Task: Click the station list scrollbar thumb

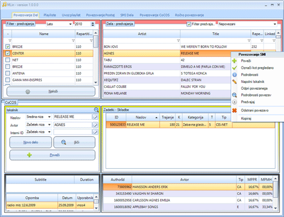Action: (96, 41)
